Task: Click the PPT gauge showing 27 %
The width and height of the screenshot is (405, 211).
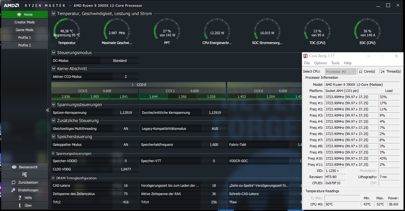Action: coord(167,32)
